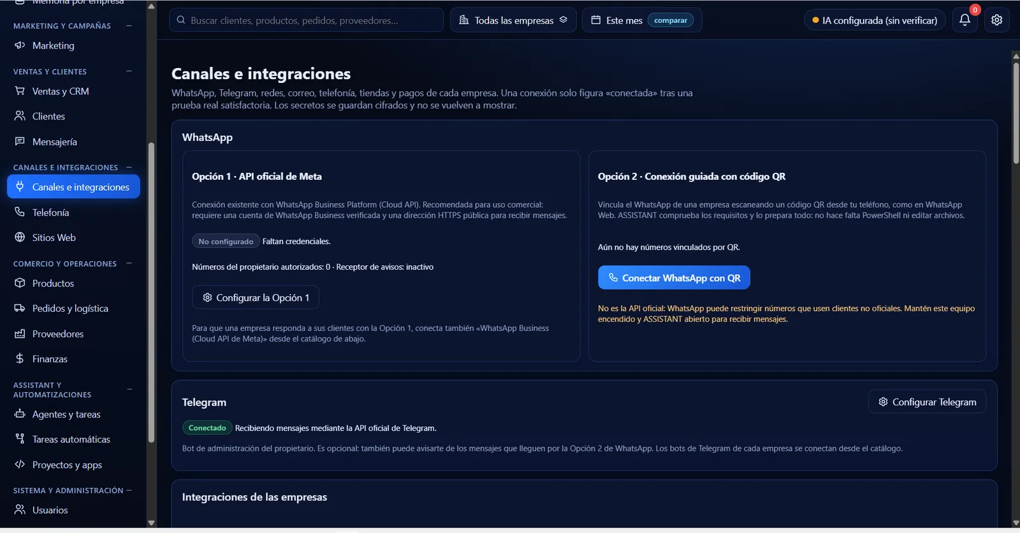Image resolution: width=1020 pixels, height=533 pixels.
Task: Click the robot icon for Agentes y tareas
Action: click(x=20, y=414)
